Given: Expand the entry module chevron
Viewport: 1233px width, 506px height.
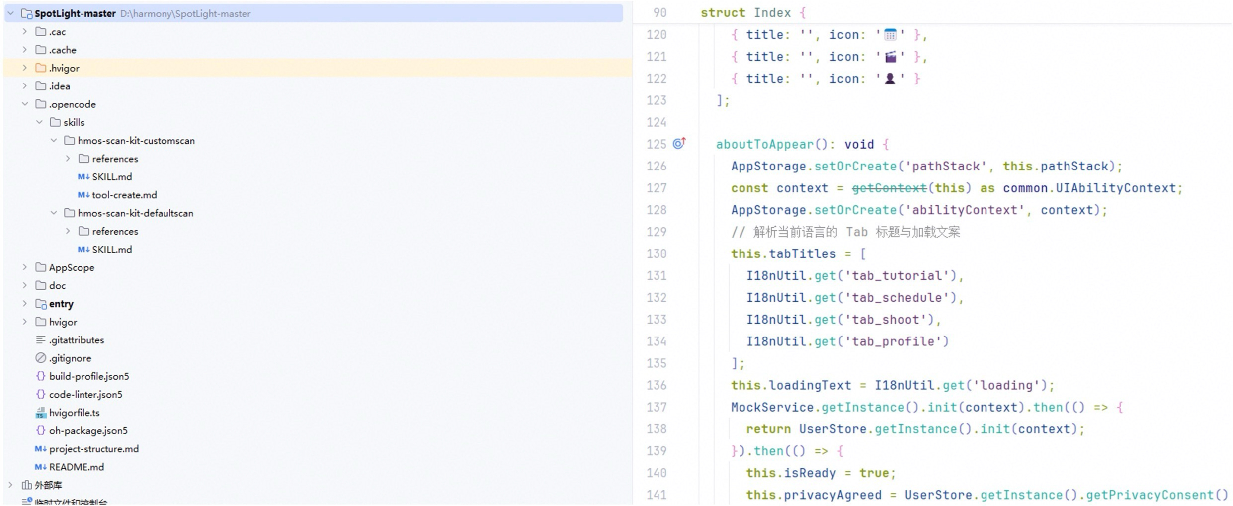Looking at the screenshot, I should point(25,304).
